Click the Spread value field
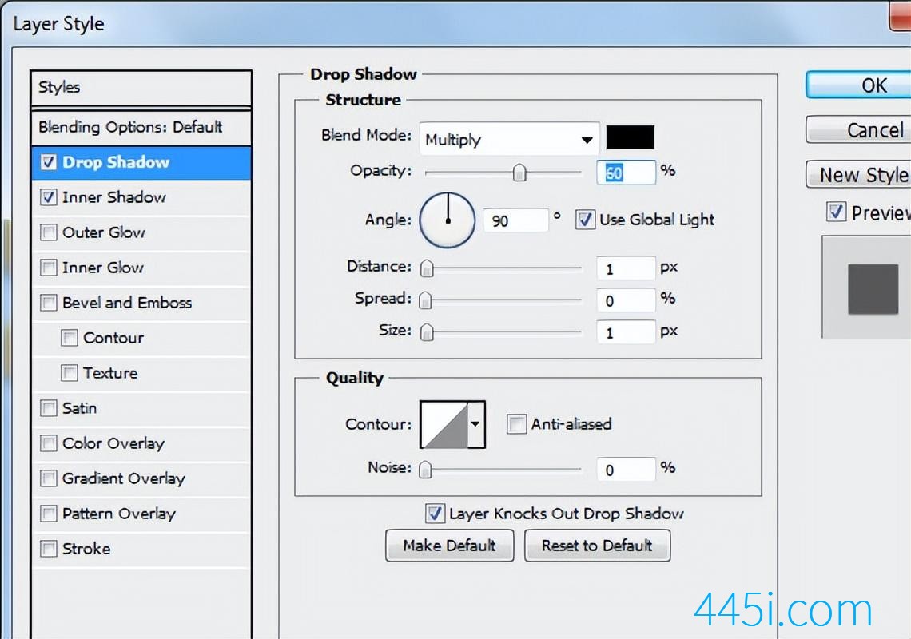911x639 pixels. pyautogui.click(x=627, y=300)
